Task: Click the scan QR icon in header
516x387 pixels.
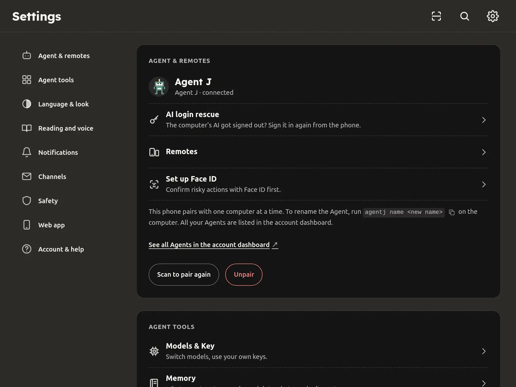Action: coord(436,16)
